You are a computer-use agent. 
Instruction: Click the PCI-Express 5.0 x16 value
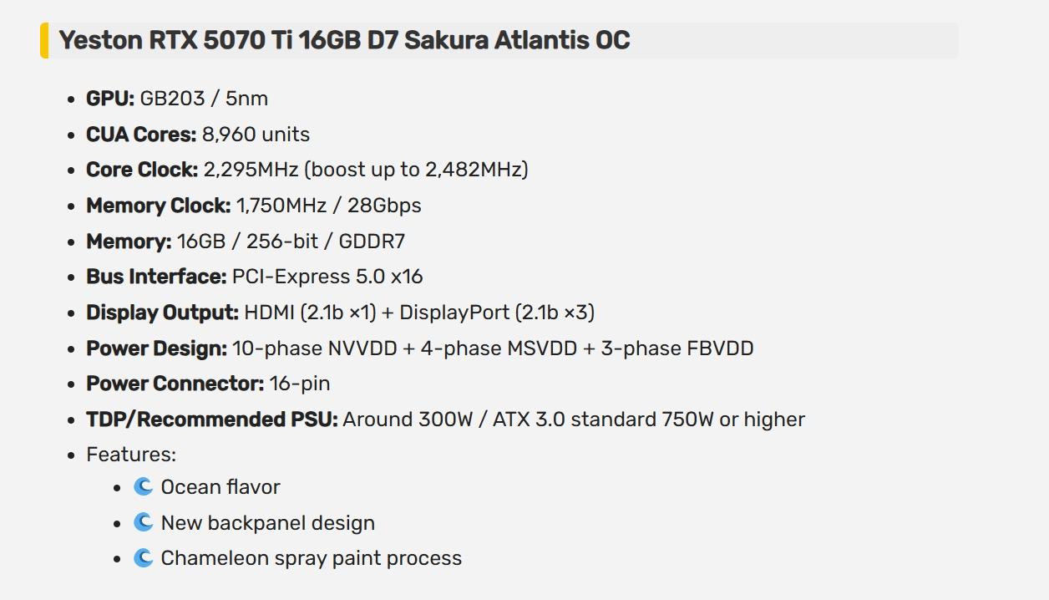coord(327,277)
